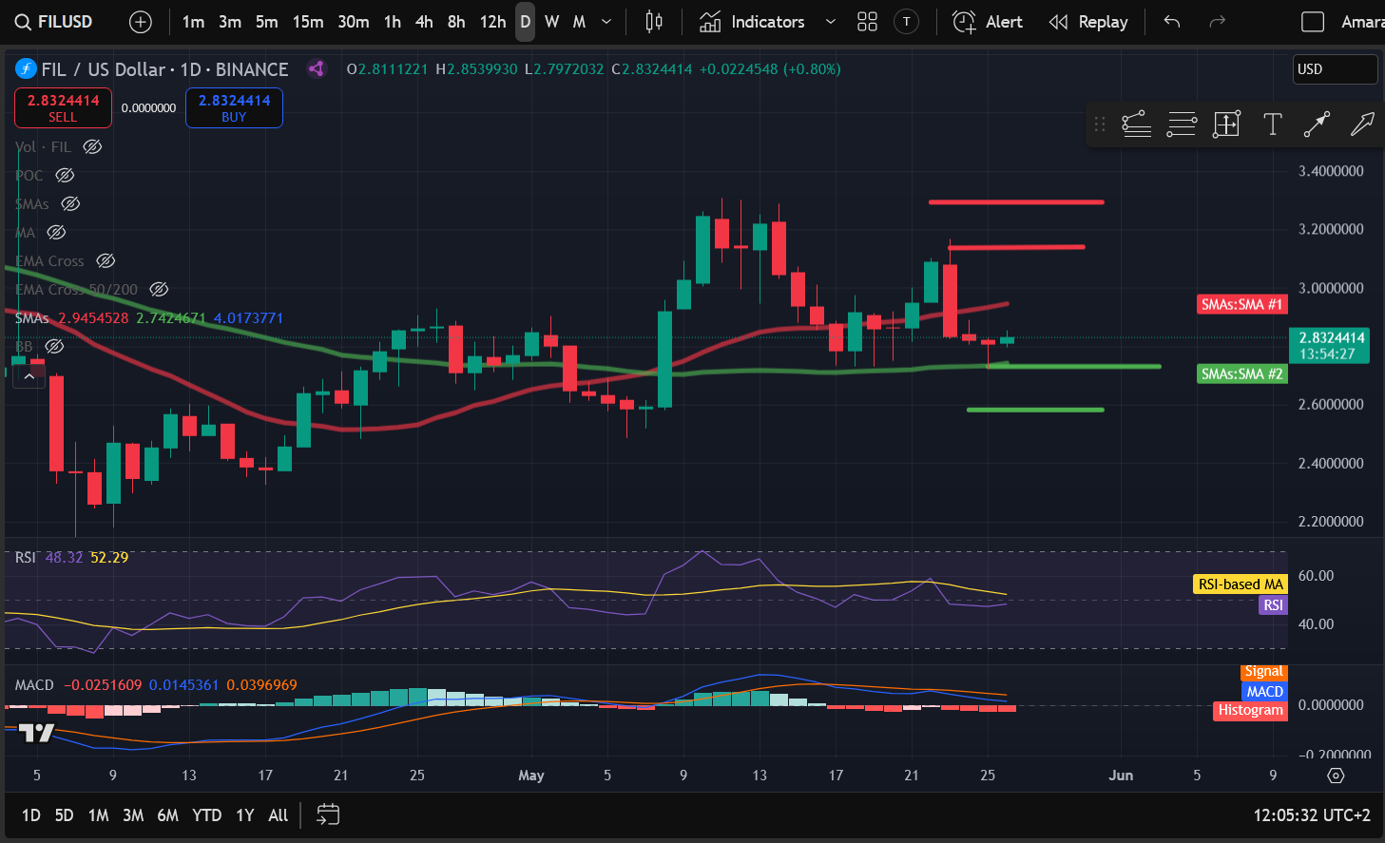The width and height of the screenshot is (1385, 843).
Task: Click the go to date calendar icon
Action: coord(328,814)
